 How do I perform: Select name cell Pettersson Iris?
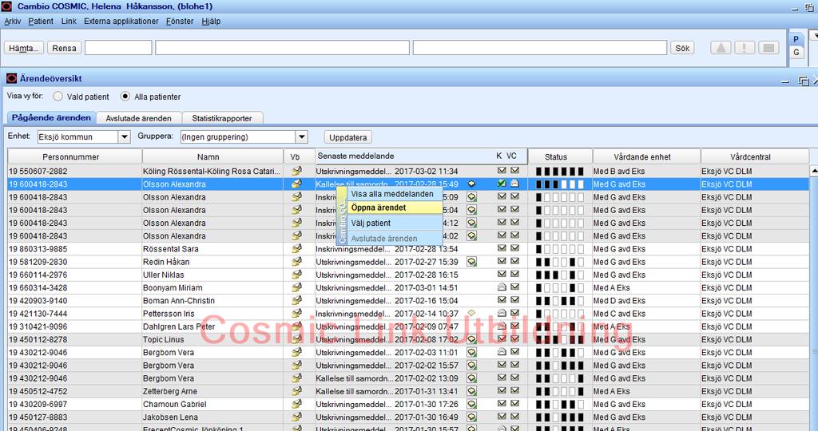pos(212,314)
